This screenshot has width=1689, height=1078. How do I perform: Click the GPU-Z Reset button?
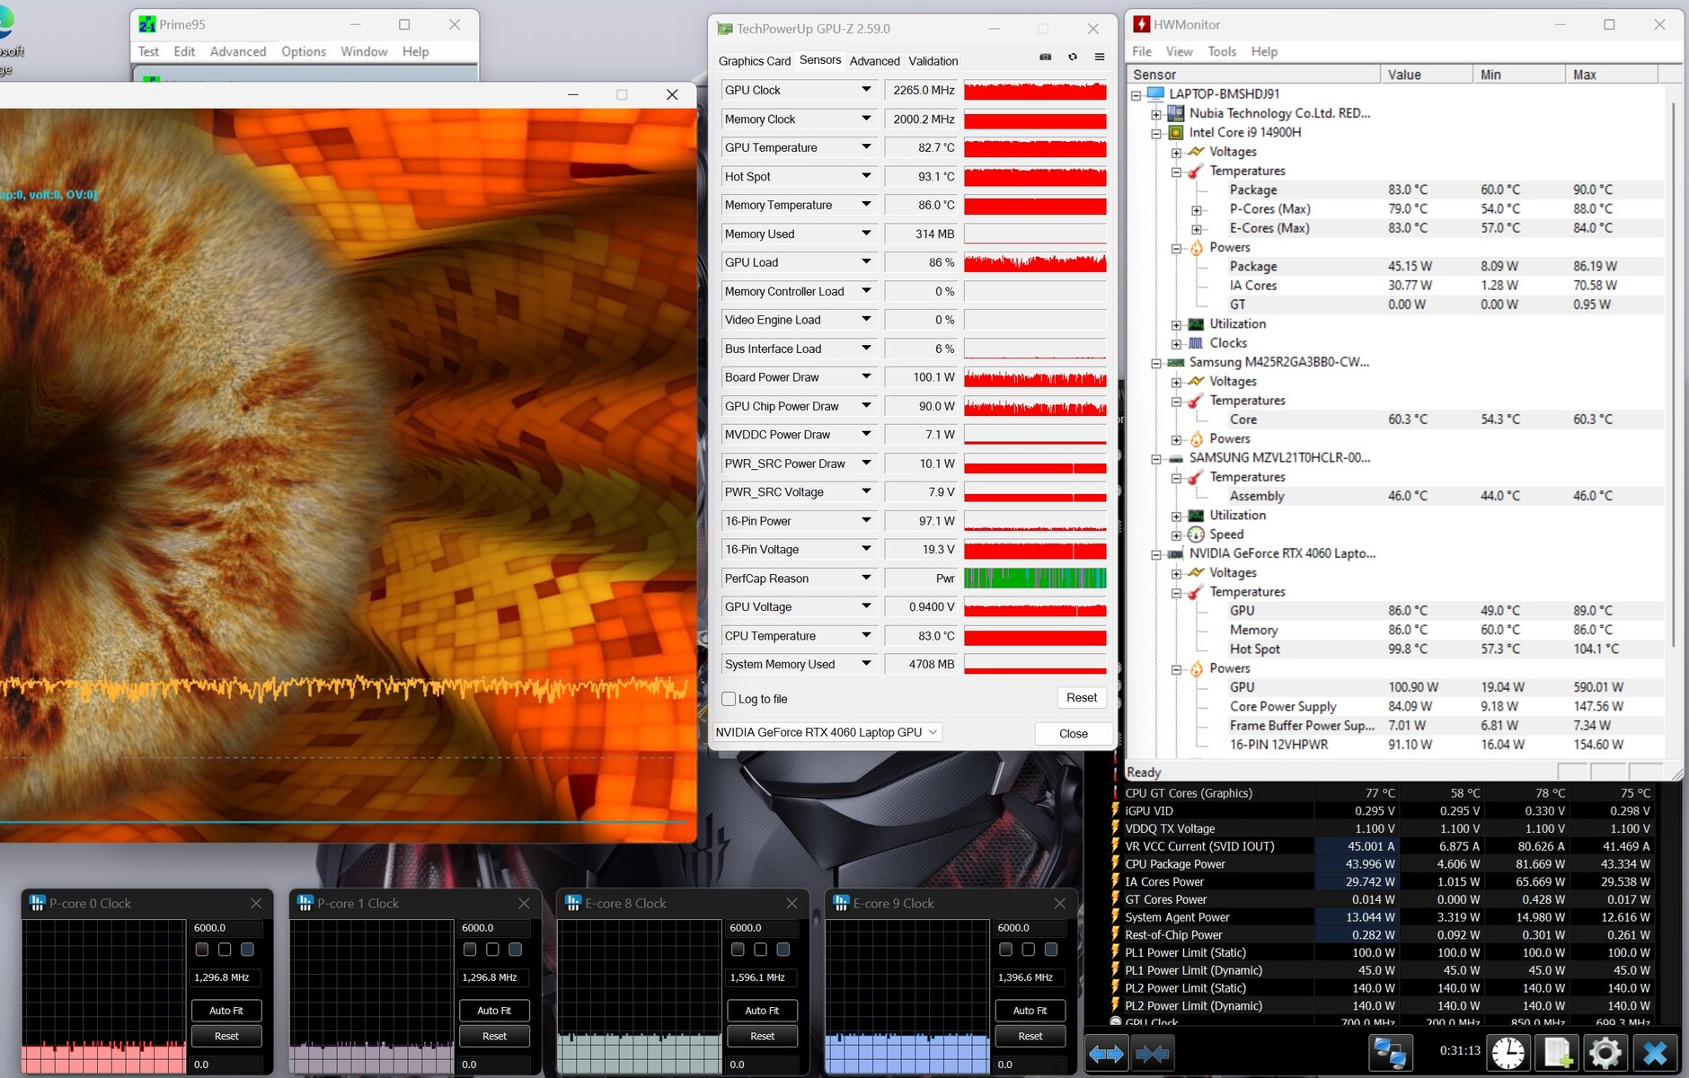coord(1082,698)
